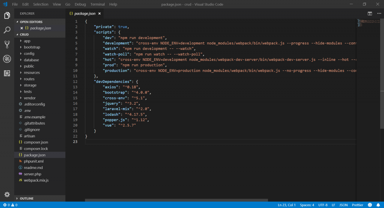This screenshot has height=208, width=384.
Task: Collapse the CRUD project section
Action: coord(40,35)
